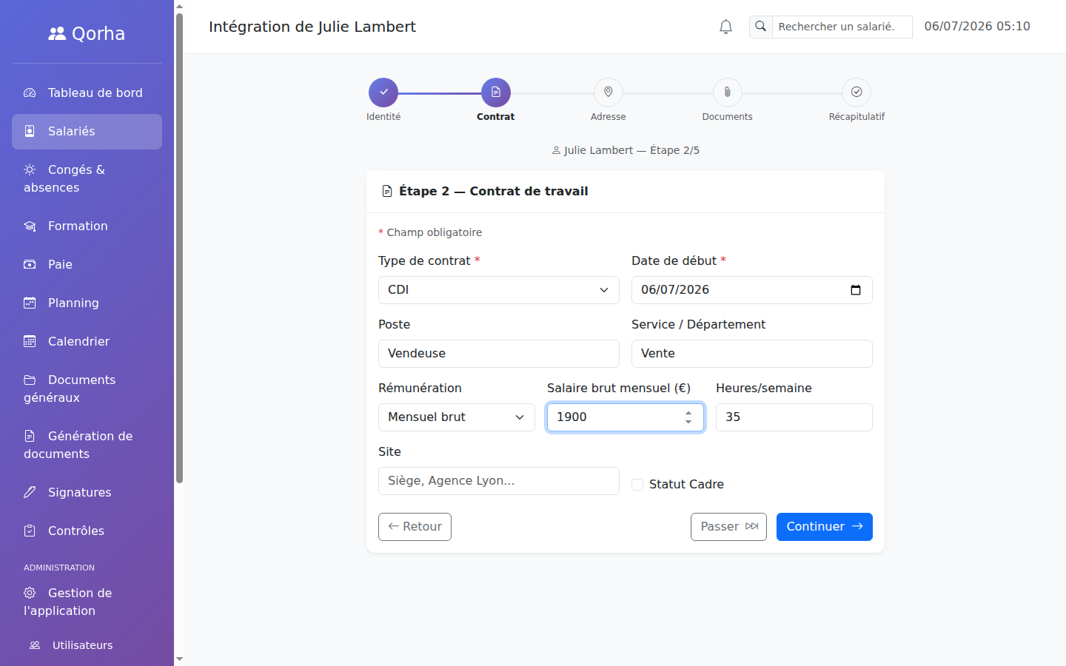Click the Retour button
The width and height of the screenshot is (1066, 666).
pos(415,527)
